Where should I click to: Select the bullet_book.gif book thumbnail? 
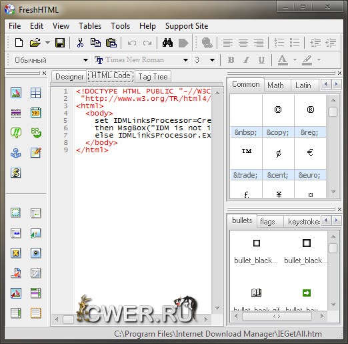point(256,293)
